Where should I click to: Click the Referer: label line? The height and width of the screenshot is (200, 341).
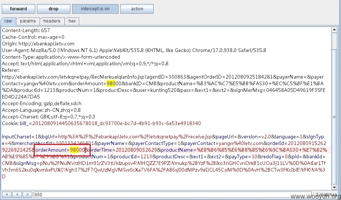(x=11, y=70)
